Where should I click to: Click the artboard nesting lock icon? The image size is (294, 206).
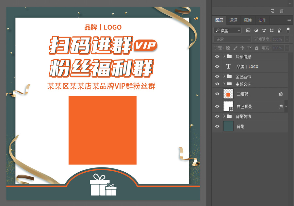pos(249,48)
